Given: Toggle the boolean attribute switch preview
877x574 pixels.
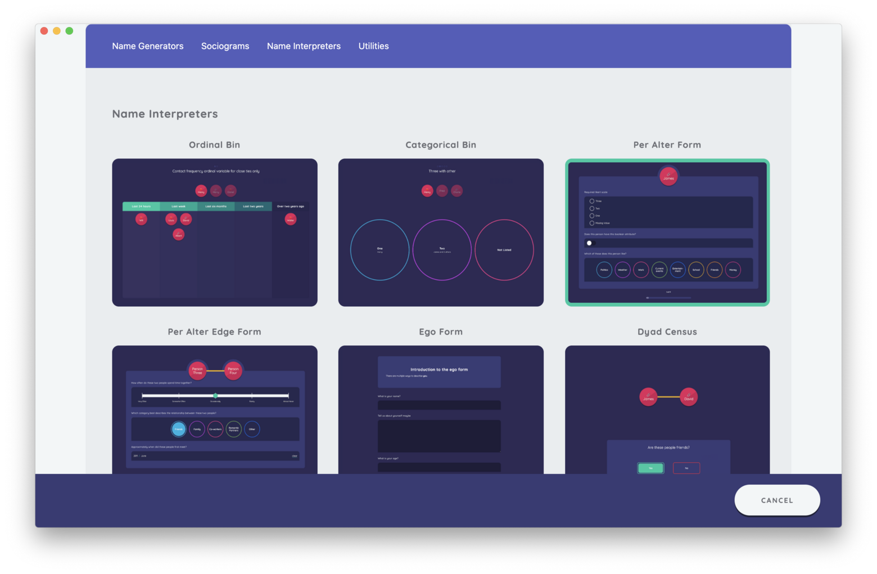Looking at the screenshot, I should 590,243.
